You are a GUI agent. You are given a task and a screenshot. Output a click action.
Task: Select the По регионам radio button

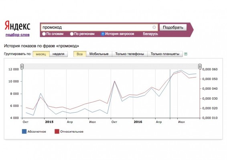click(x=72, y=34)
